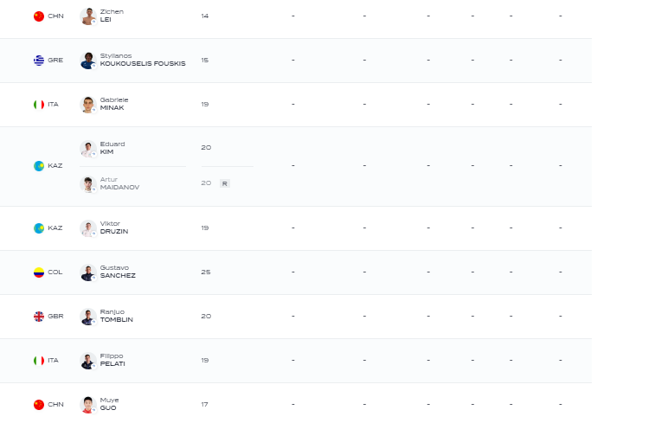Click the Colombia flag icon
661x423 pixels.
[39, 272]
